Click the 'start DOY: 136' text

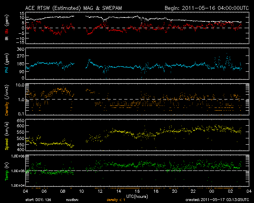click(x=38, y=200)
